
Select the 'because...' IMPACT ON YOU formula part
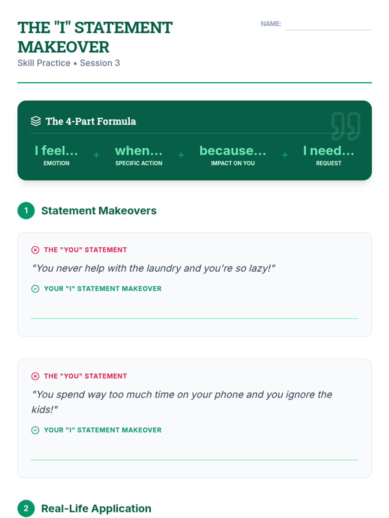[233, 155]
